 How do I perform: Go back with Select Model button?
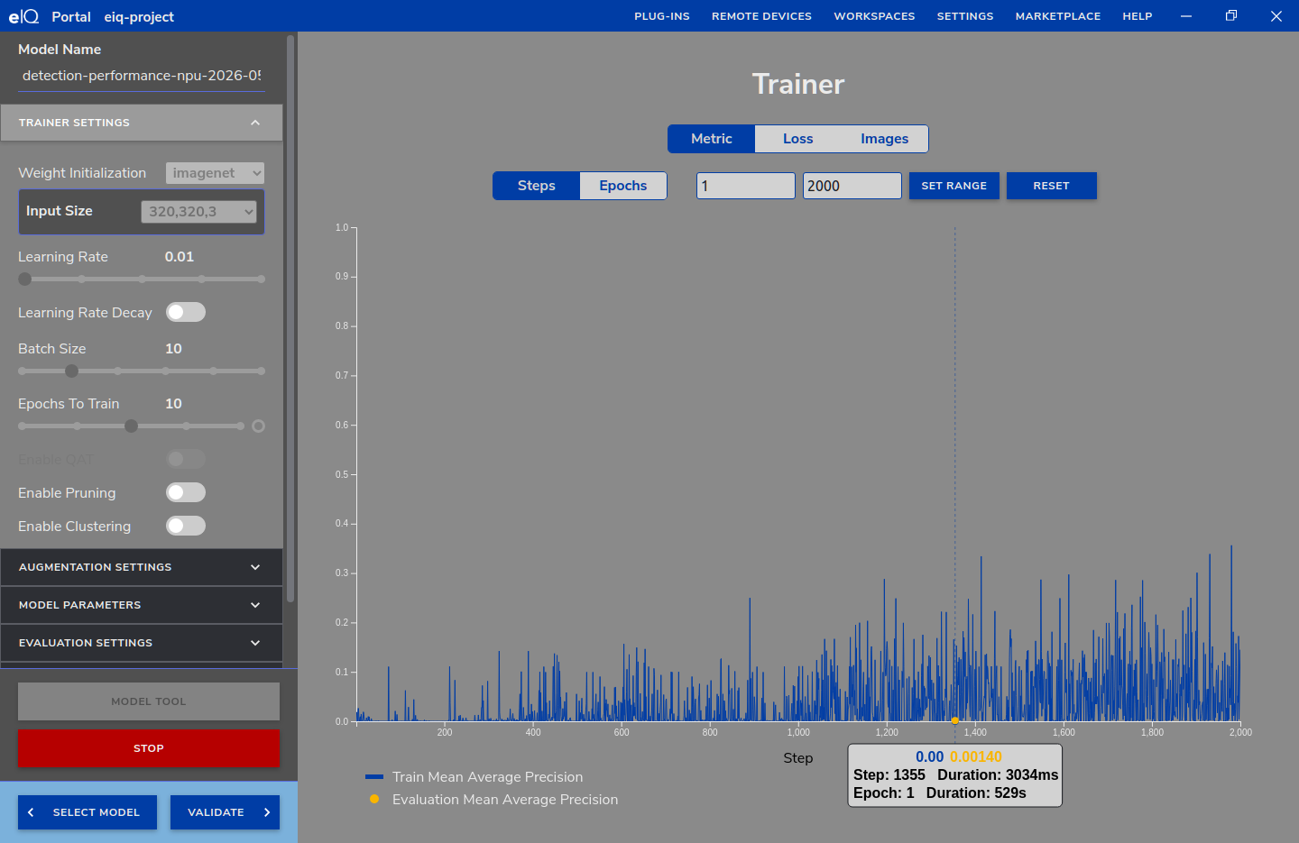click(x=88, y=812)
